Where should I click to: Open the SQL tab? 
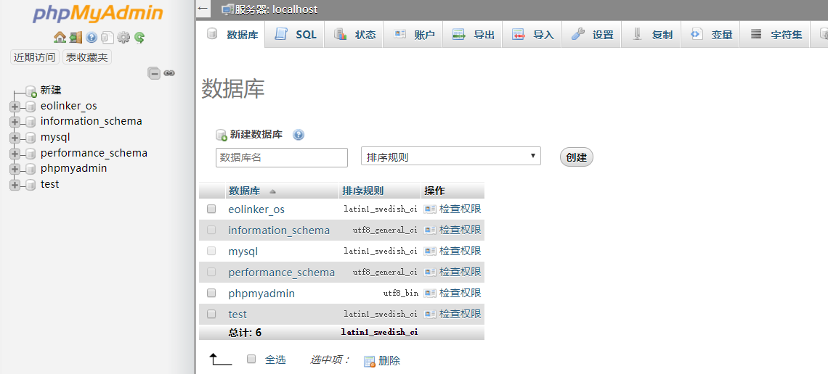295,35
